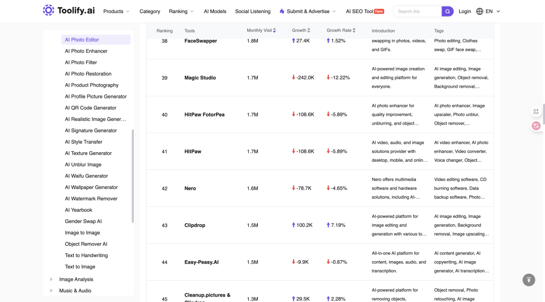Select AI Photo Enhancer category
Image resolution: width=545 pixels, height=302 pixels.
coord(86,51)
